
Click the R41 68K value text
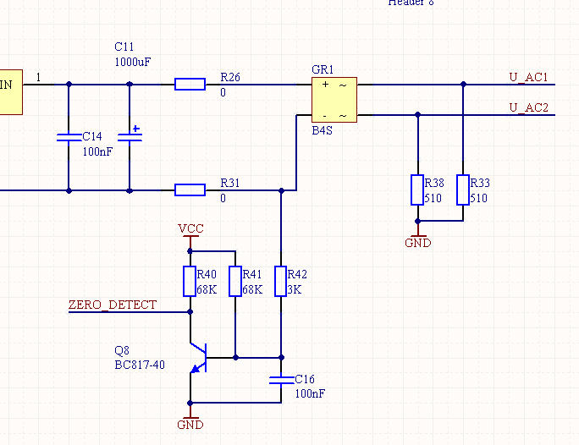[x=252, y=289]
